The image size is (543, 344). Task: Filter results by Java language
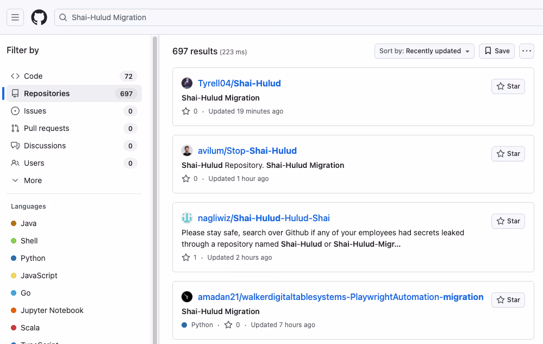(x=28, y=223)
